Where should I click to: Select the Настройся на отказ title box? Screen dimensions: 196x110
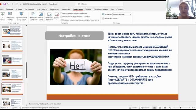coord(74,36)
